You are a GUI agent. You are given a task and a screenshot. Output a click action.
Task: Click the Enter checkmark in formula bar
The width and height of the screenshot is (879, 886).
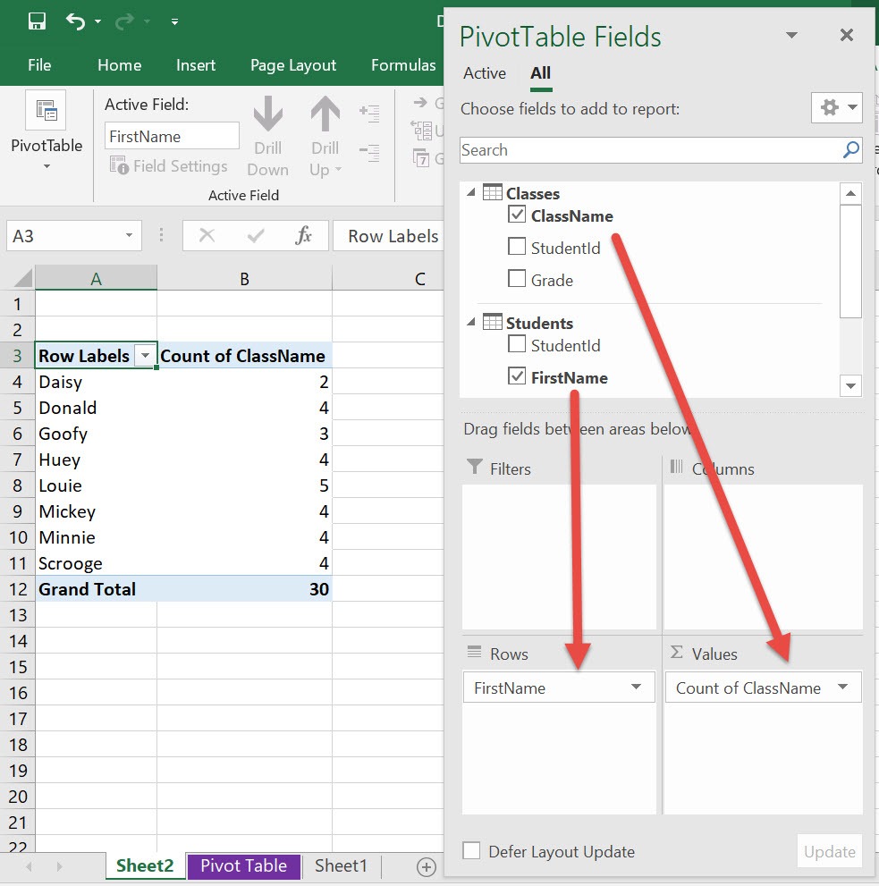pyautogui.click(x=256, y=236)
